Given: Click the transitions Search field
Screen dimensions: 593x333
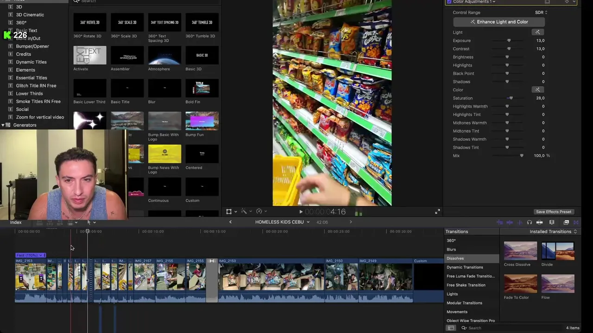Looking at the screenshot, I should coord(510,328).
